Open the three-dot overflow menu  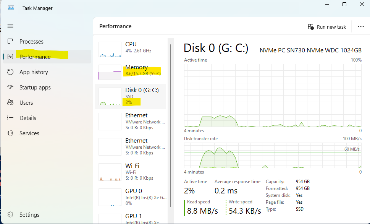361,27
